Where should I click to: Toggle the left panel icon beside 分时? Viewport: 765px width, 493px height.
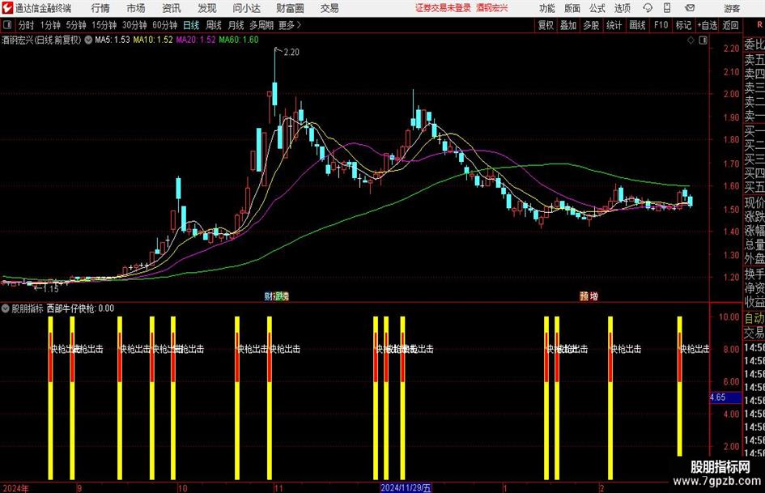(7, 25)
